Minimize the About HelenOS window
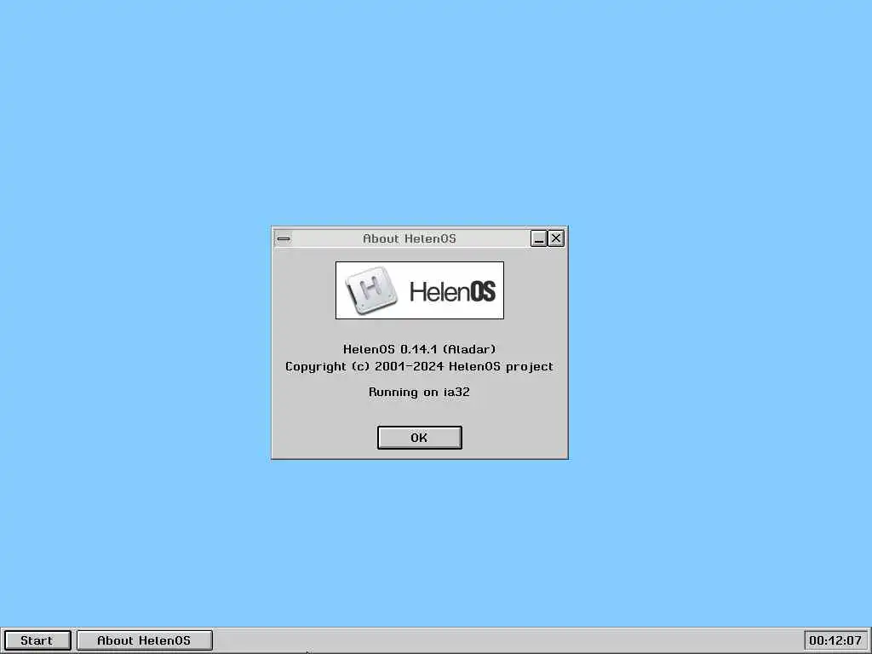872x654 pixels. click(539, 238)
